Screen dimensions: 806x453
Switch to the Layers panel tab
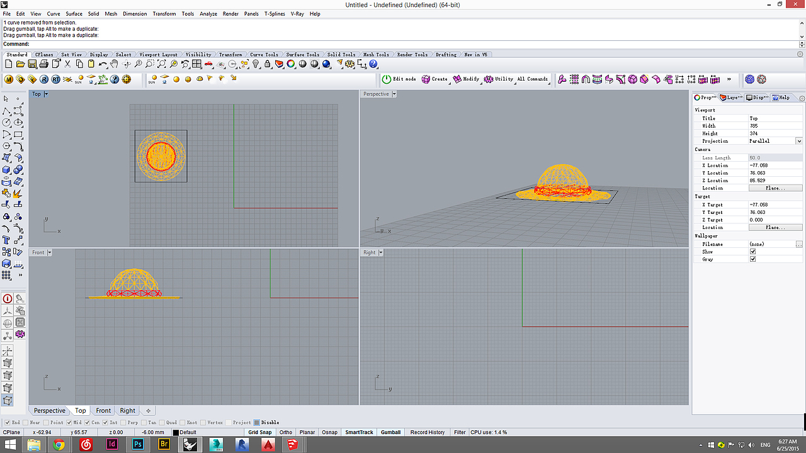732,98
